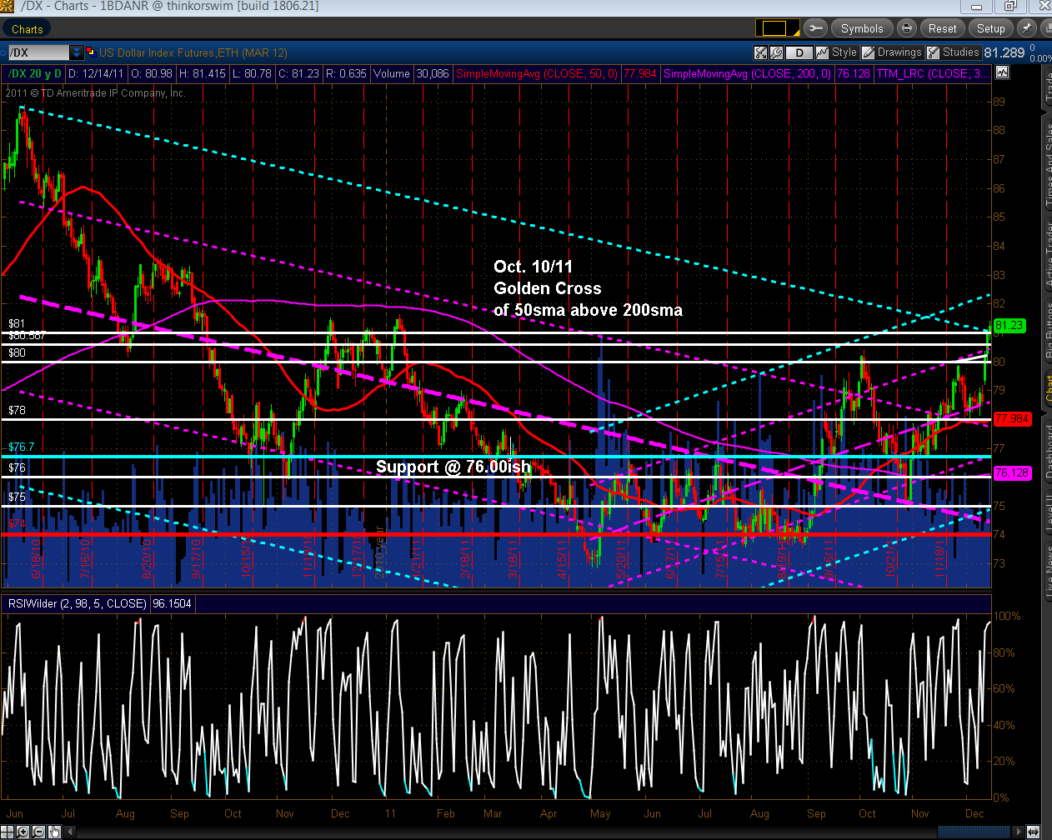This screenshot has width=1052, height=840.
Task: Open the D timeframe aggregation selector
Action: pos(799,52)
